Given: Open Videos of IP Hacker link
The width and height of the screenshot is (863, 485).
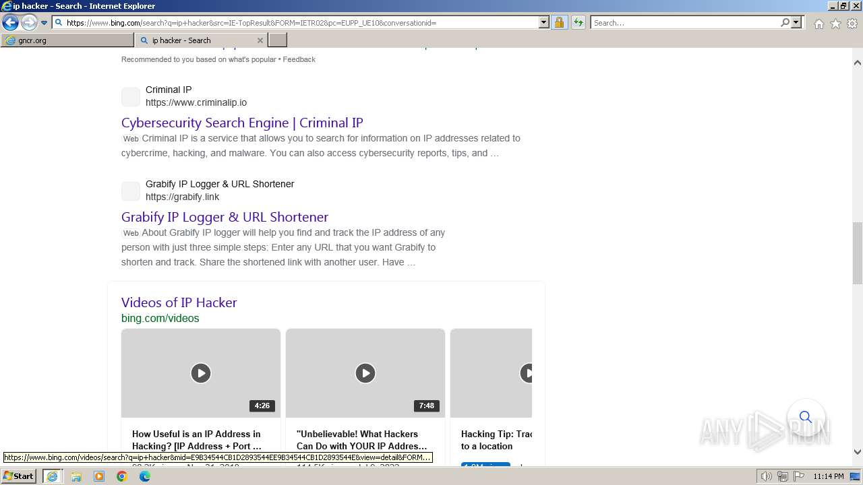Looking at the screenshot, I should [179, 302].
